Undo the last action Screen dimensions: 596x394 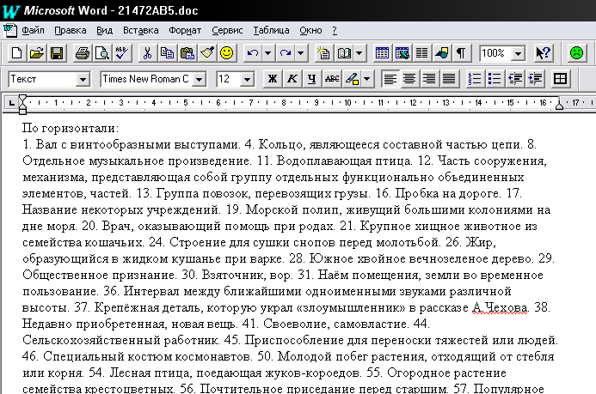tap(252, 53)
